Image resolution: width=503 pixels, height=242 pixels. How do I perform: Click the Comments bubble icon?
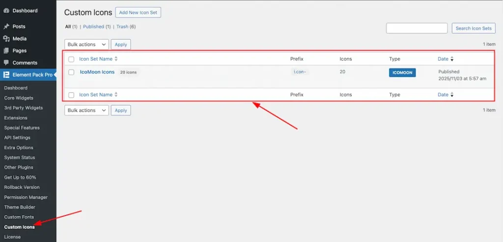(6, 63)
